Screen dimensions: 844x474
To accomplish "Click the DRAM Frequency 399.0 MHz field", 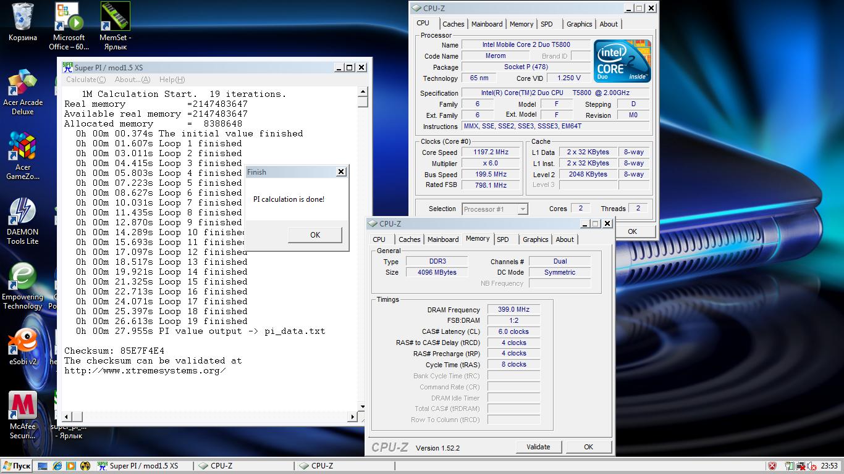I will [x=514, y=310].
